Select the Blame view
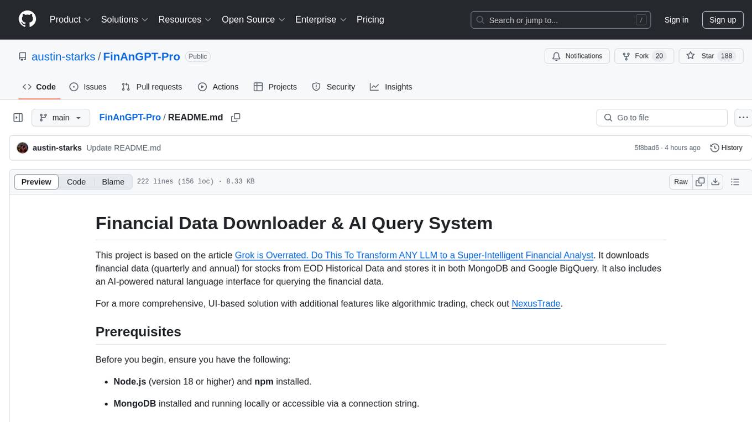Image resolution: width=752 pixels, height=422 pixels. point(113,182)
